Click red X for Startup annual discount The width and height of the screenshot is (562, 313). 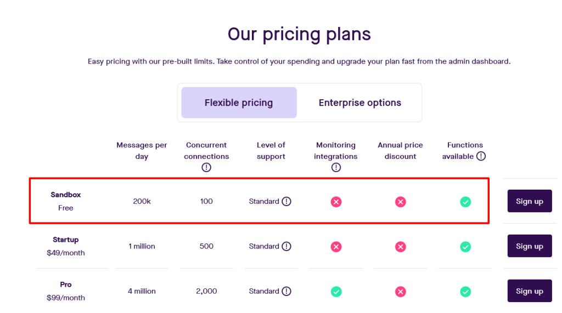tap(401, 247)
